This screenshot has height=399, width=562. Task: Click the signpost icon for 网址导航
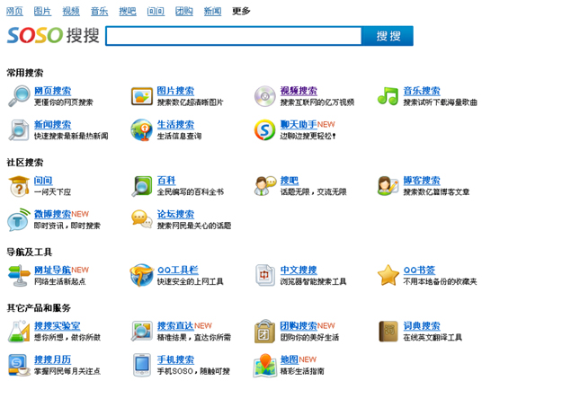(x=19, y=275)
